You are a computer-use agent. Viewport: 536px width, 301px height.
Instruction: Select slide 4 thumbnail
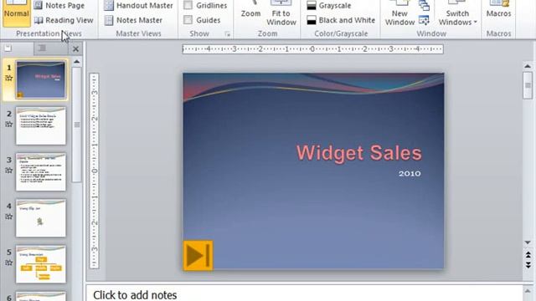(x=41, y=218)
